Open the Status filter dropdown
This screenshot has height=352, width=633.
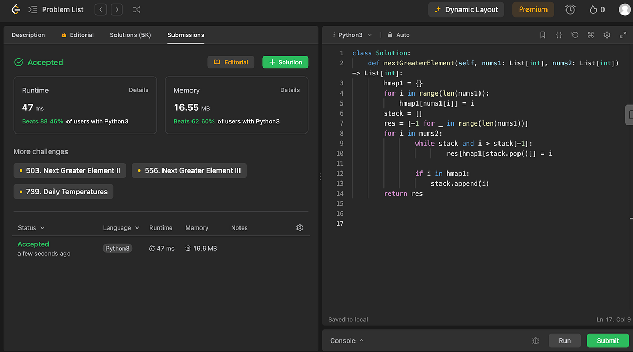pos(30,227)
